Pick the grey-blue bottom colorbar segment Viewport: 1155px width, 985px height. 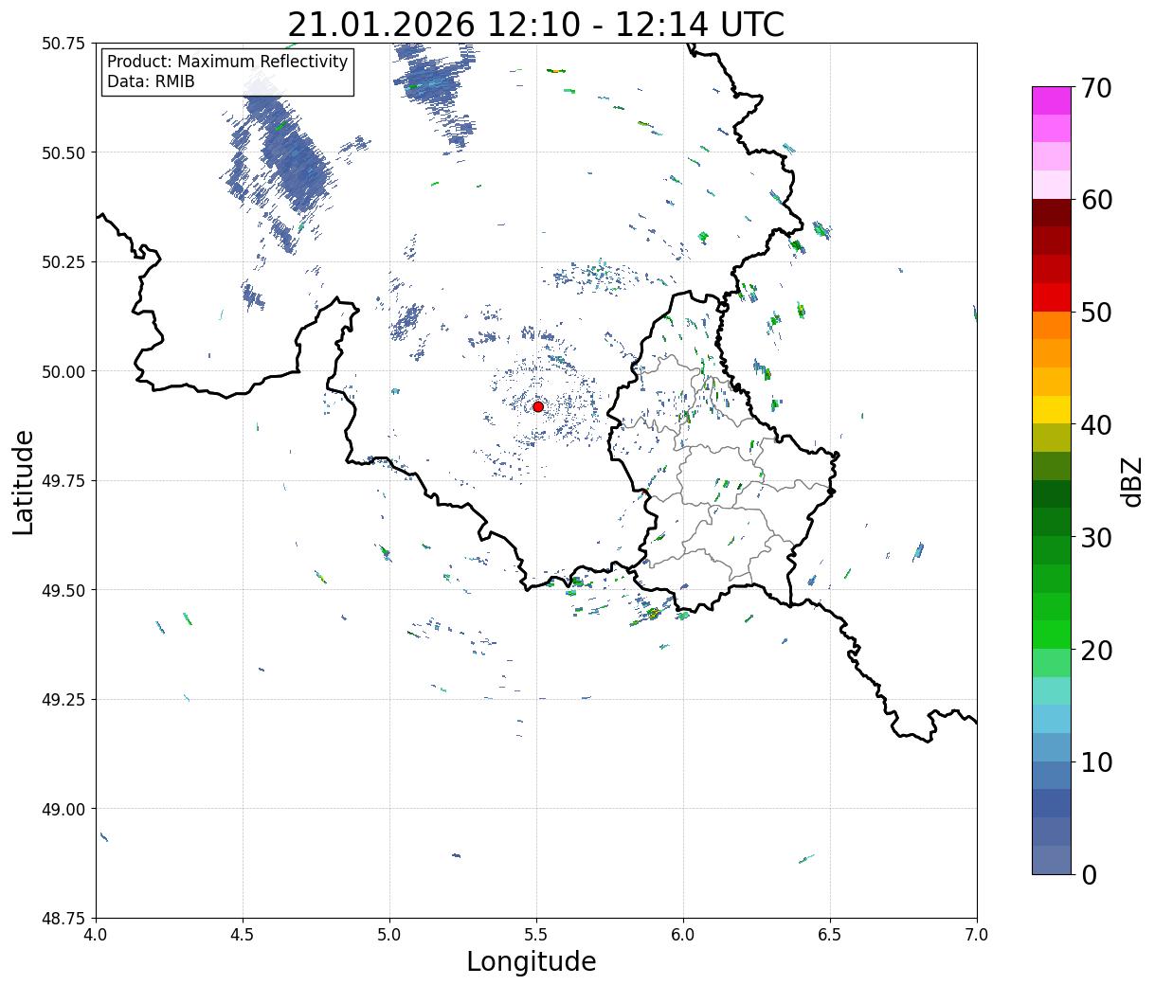click(1052, 860)
